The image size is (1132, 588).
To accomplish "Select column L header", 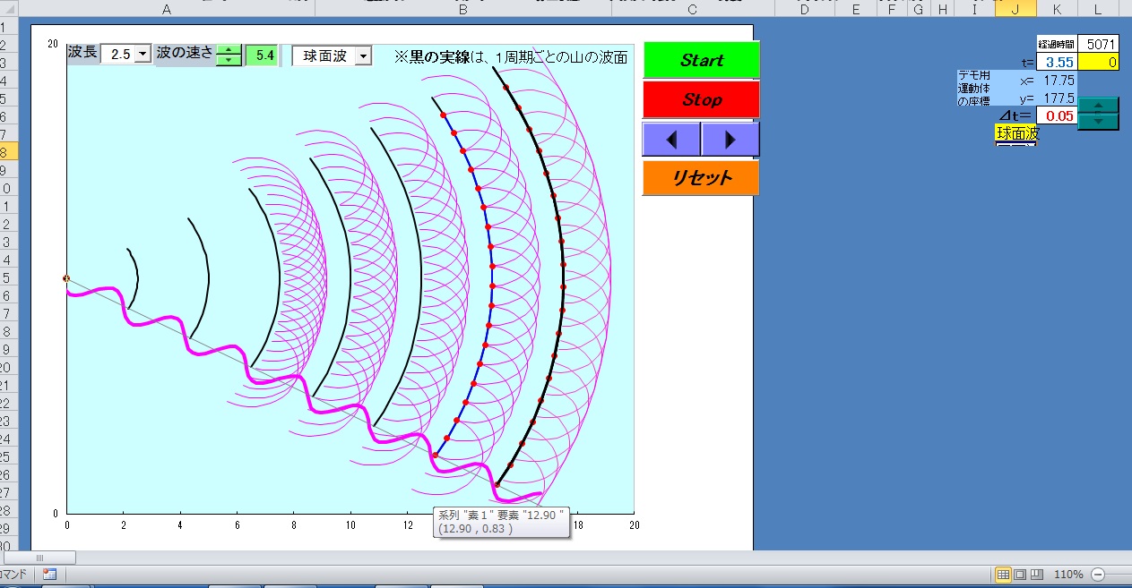I will click(1098, 9).
